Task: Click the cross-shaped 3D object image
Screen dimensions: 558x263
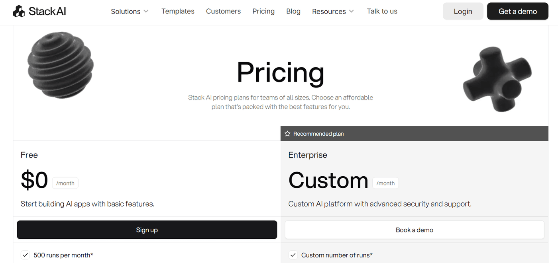Action: (x=497, y=79)
